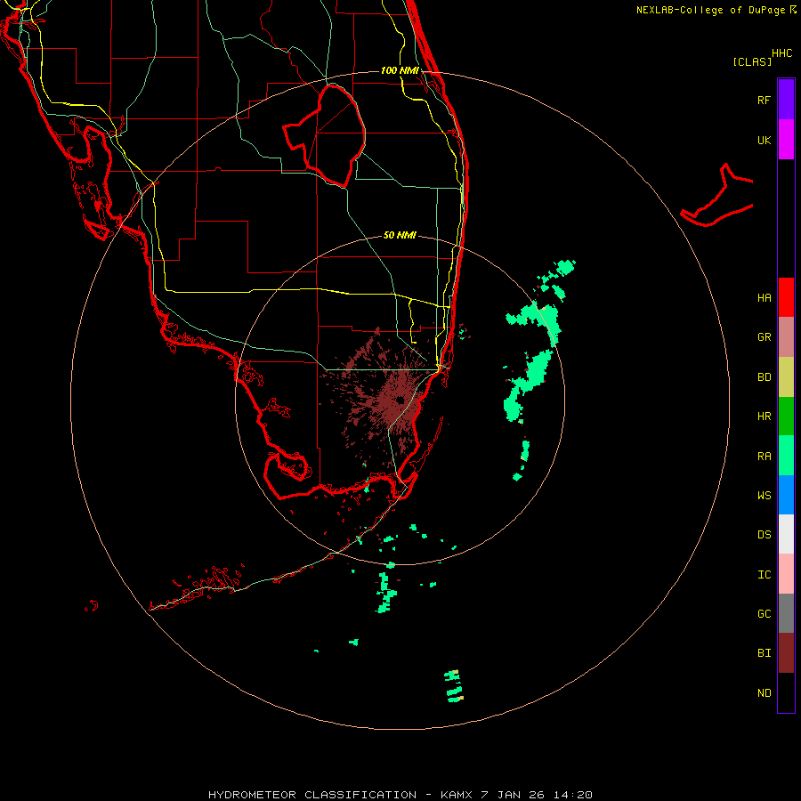Screen dimensions: 801x801
Task: Click the 'RA' legend label
Action: pos(764,457)
